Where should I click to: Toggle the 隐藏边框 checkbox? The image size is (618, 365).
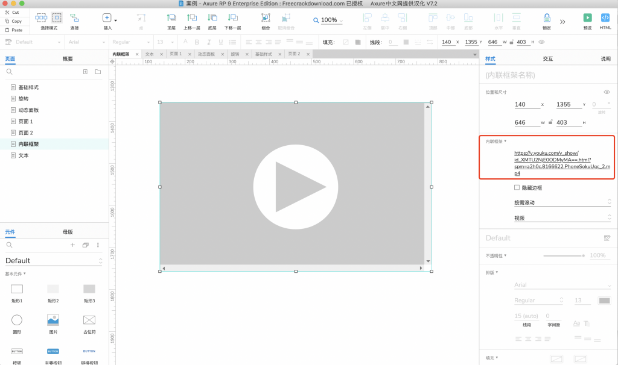(517, 188)
